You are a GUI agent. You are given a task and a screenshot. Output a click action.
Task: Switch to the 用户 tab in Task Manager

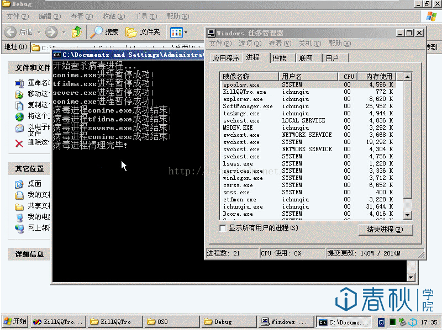tap(332, 58)
